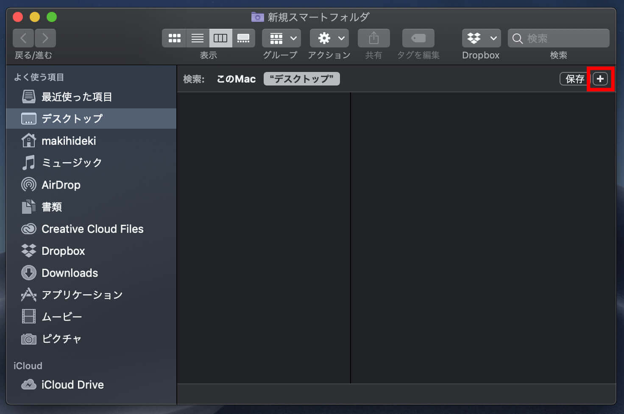Switch to gallery view
The image size is (624, 414).
point(243,38)
